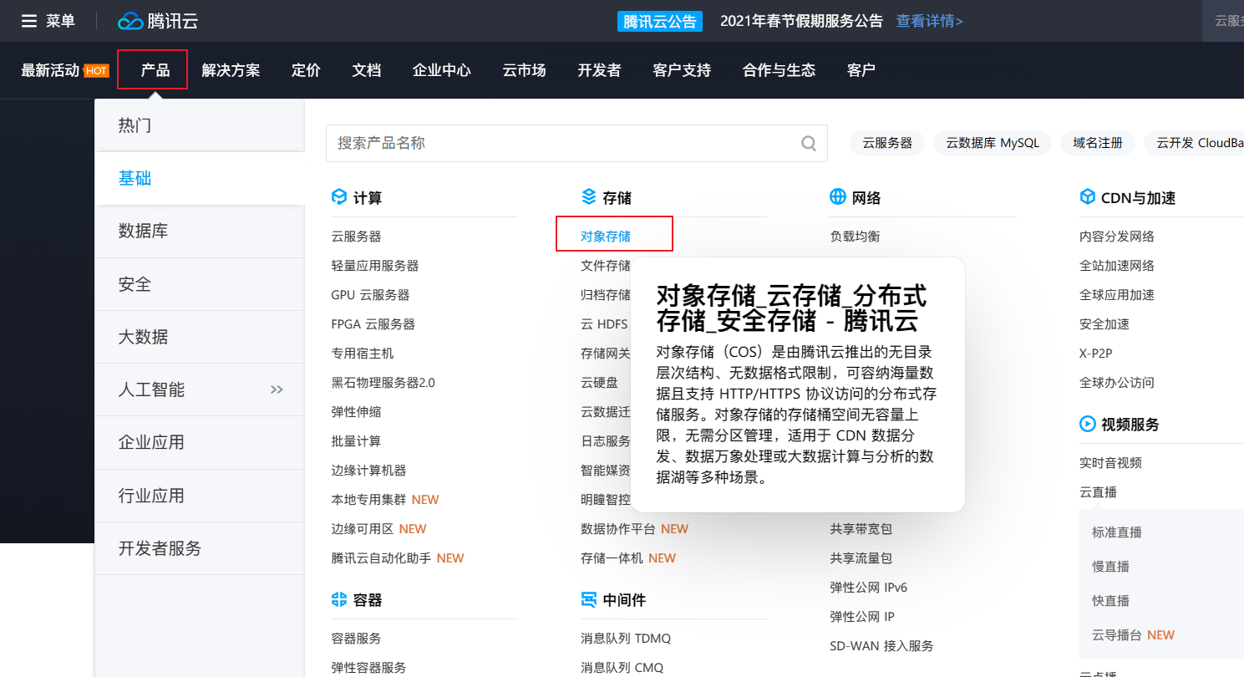Open the 云市场 menu item

[x=524, y=70]
